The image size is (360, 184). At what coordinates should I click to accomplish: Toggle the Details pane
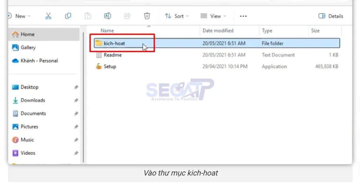[x=331, y=16]
